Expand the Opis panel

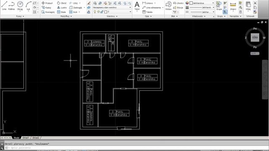148,16
